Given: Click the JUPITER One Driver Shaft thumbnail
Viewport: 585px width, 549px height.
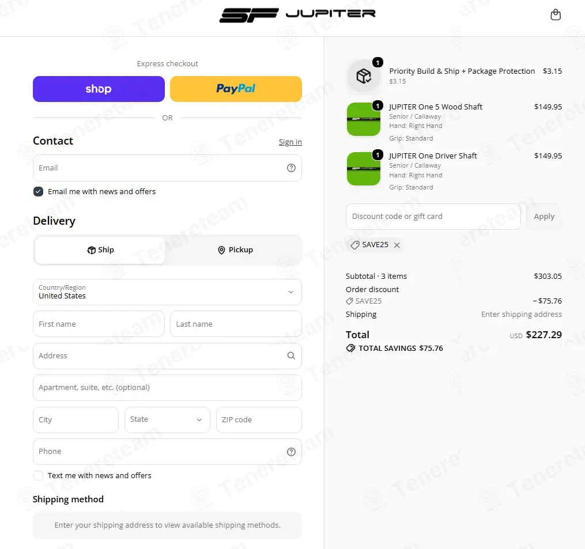Looking at the screenshot, I should (364, 169).
